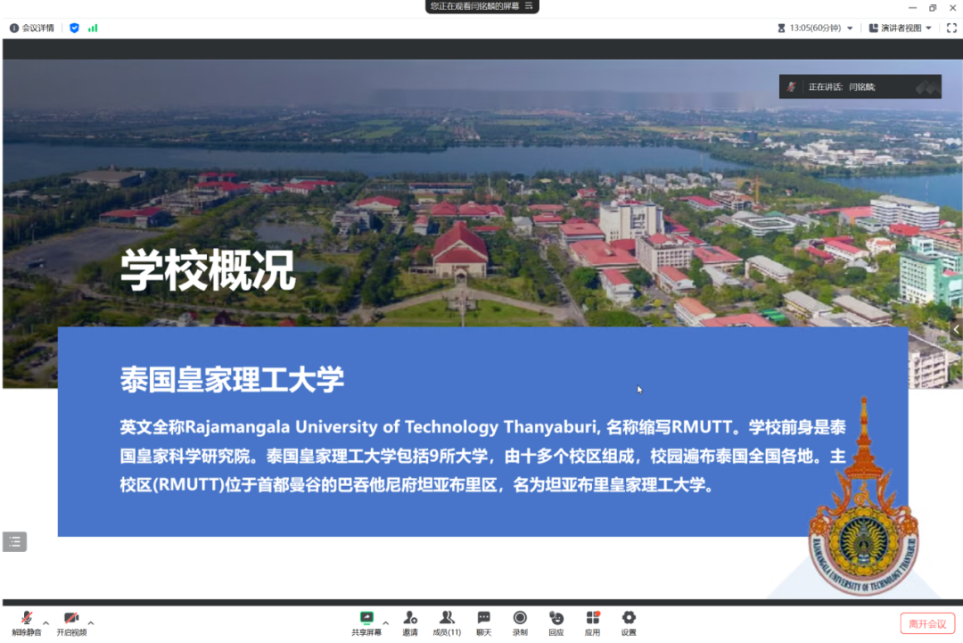Viewport: 963px width, 643px height.
Task: Expand audio options arrow beside microphone
Action: click(x=46, y=622)
